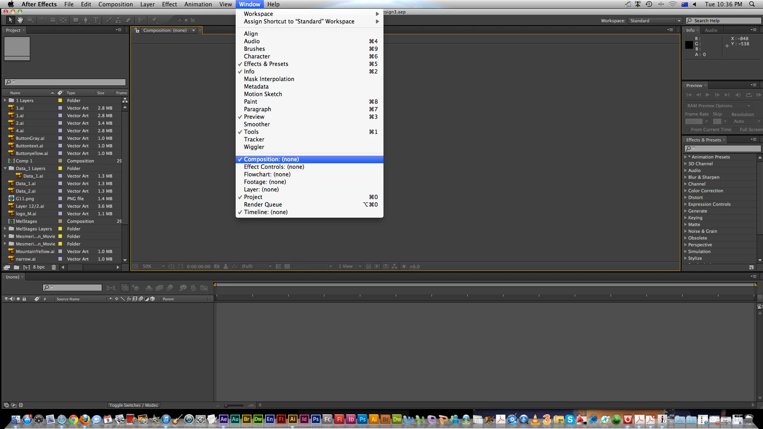Viewport: 763px width, 429px height.
Task: Select the Selection arrow tool
Action: [x=10, y=20]
